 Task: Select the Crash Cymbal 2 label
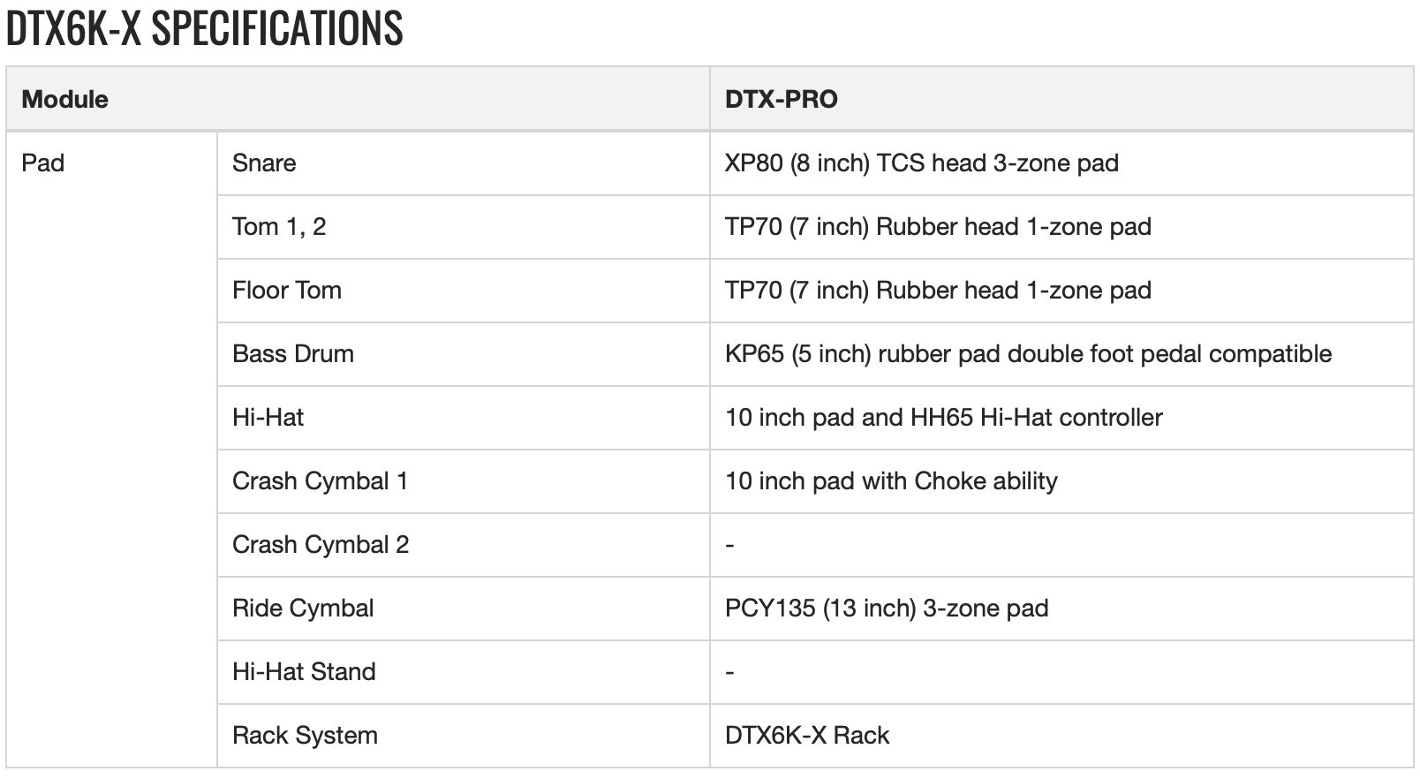coord(321,545)
